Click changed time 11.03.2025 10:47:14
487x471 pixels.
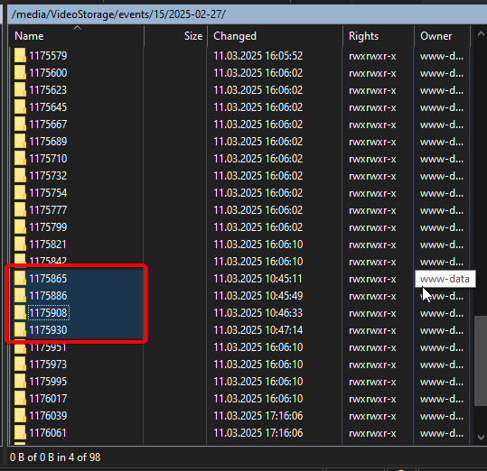(258, 330)
